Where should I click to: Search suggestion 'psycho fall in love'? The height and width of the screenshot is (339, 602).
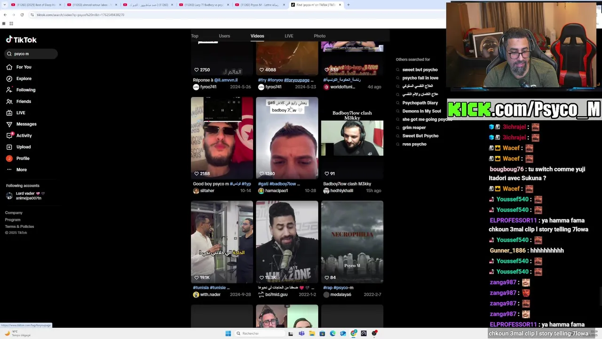pyautogui.click(x=420, y=78)
